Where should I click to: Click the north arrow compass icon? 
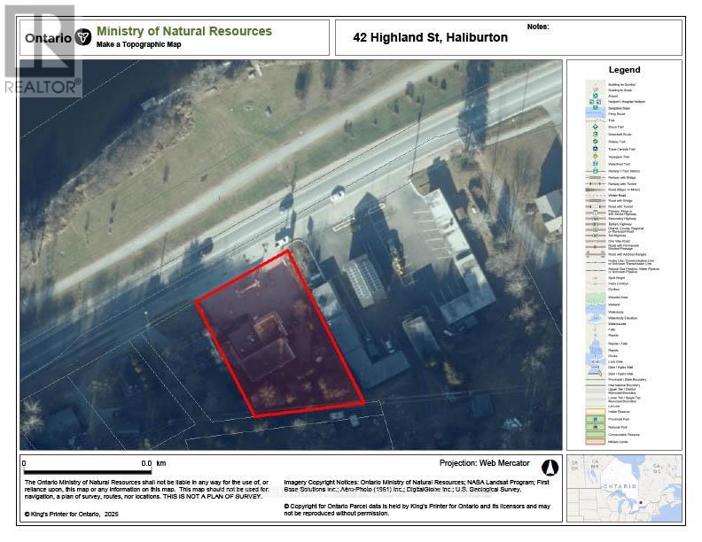tap(548, 465)
